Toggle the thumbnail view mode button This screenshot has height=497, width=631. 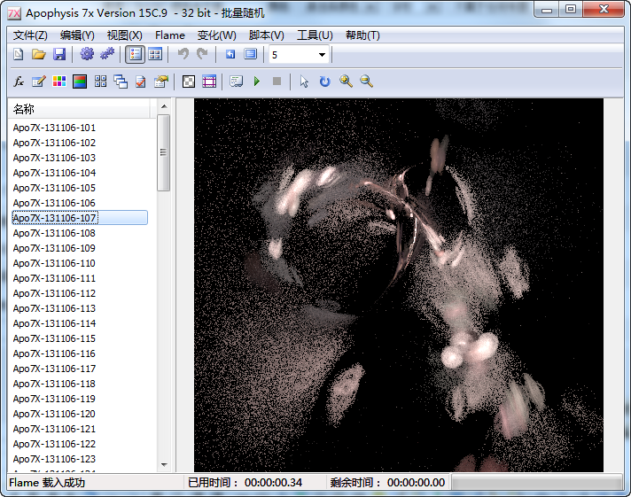(x=155, y=55)
